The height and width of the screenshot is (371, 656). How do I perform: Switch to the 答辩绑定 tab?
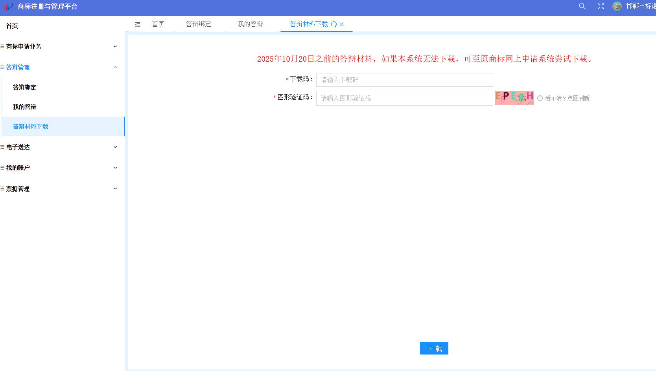pos(198,24)
